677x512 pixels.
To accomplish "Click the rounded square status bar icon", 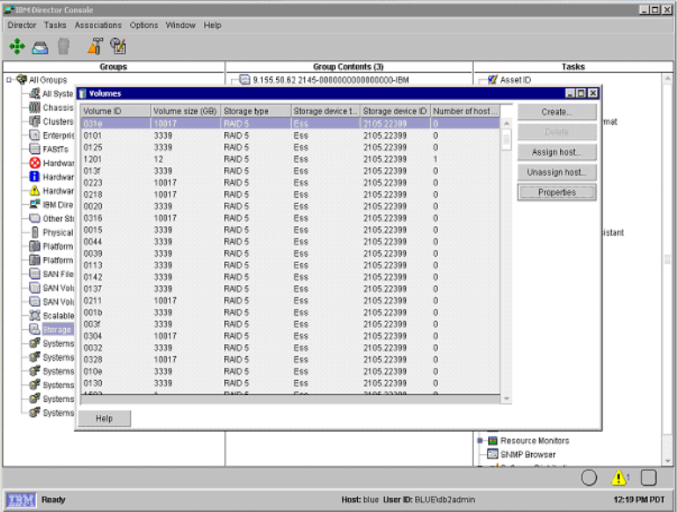I will pyautogui.click(x=649, y=478).
